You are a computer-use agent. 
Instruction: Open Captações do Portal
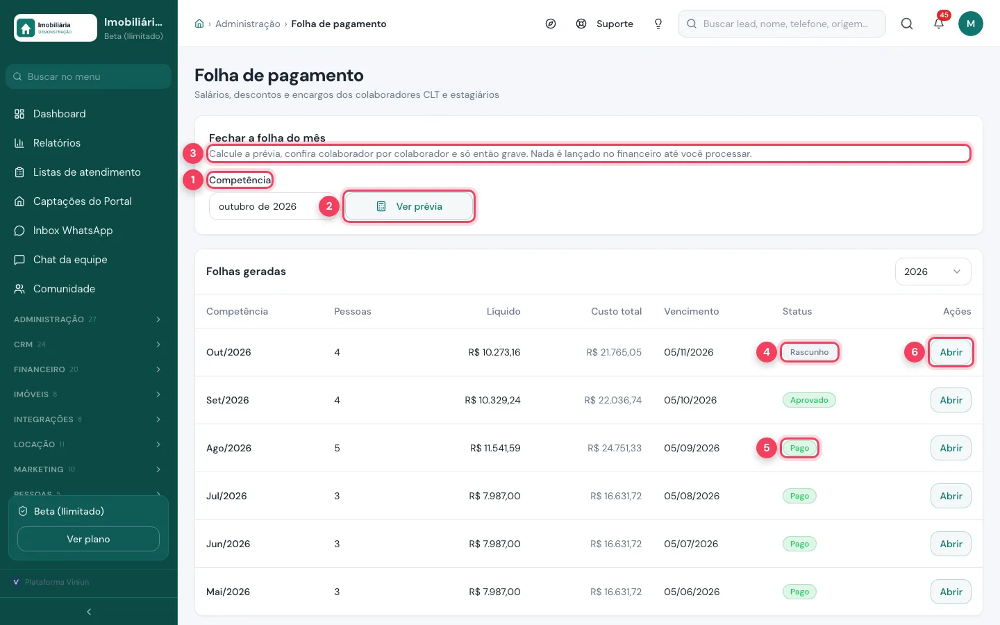89,201
